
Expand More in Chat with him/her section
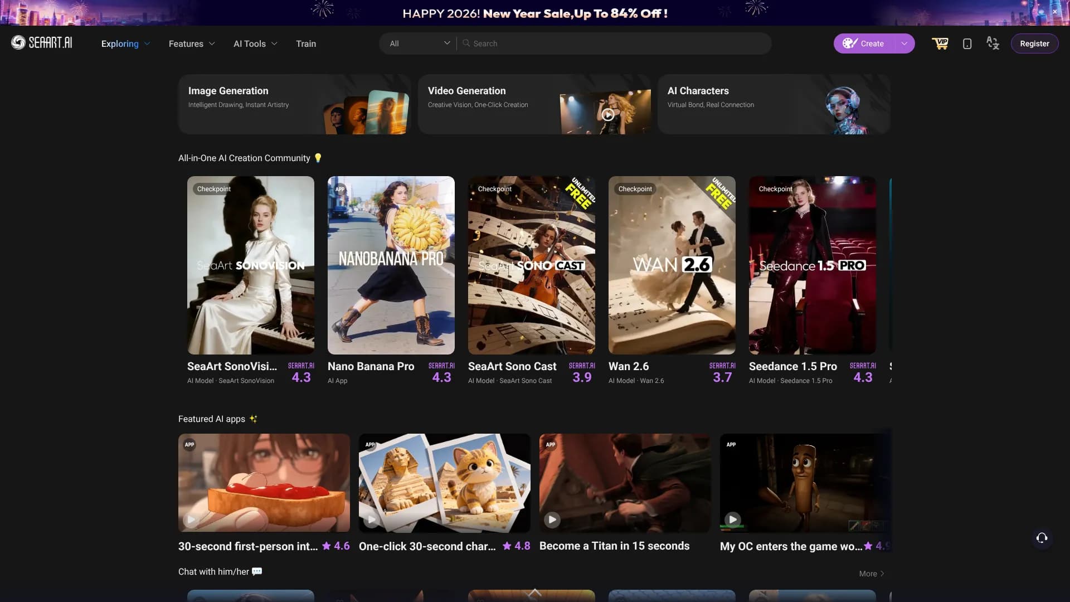[x=872, y=574]
